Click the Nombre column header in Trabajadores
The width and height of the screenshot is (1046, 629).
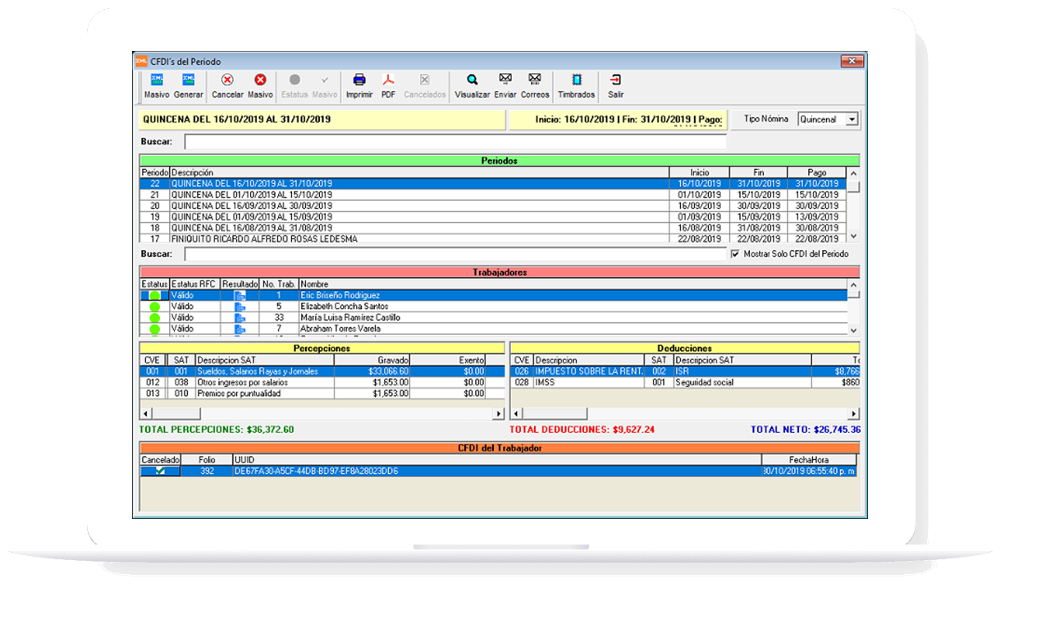click(573, 284)
